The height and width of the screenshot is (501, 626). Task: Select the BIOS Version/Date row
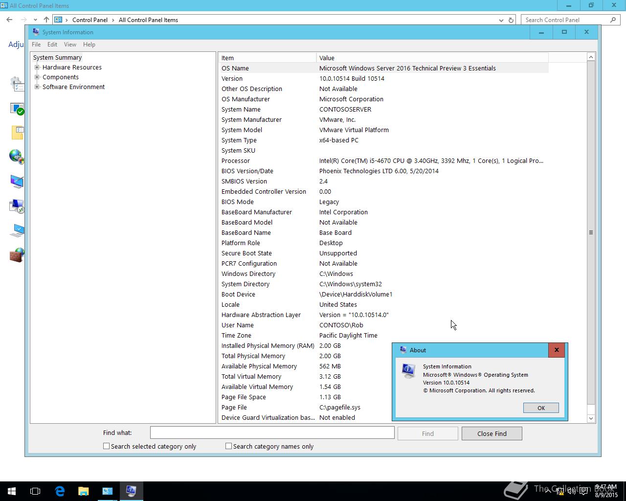point(383,171)
